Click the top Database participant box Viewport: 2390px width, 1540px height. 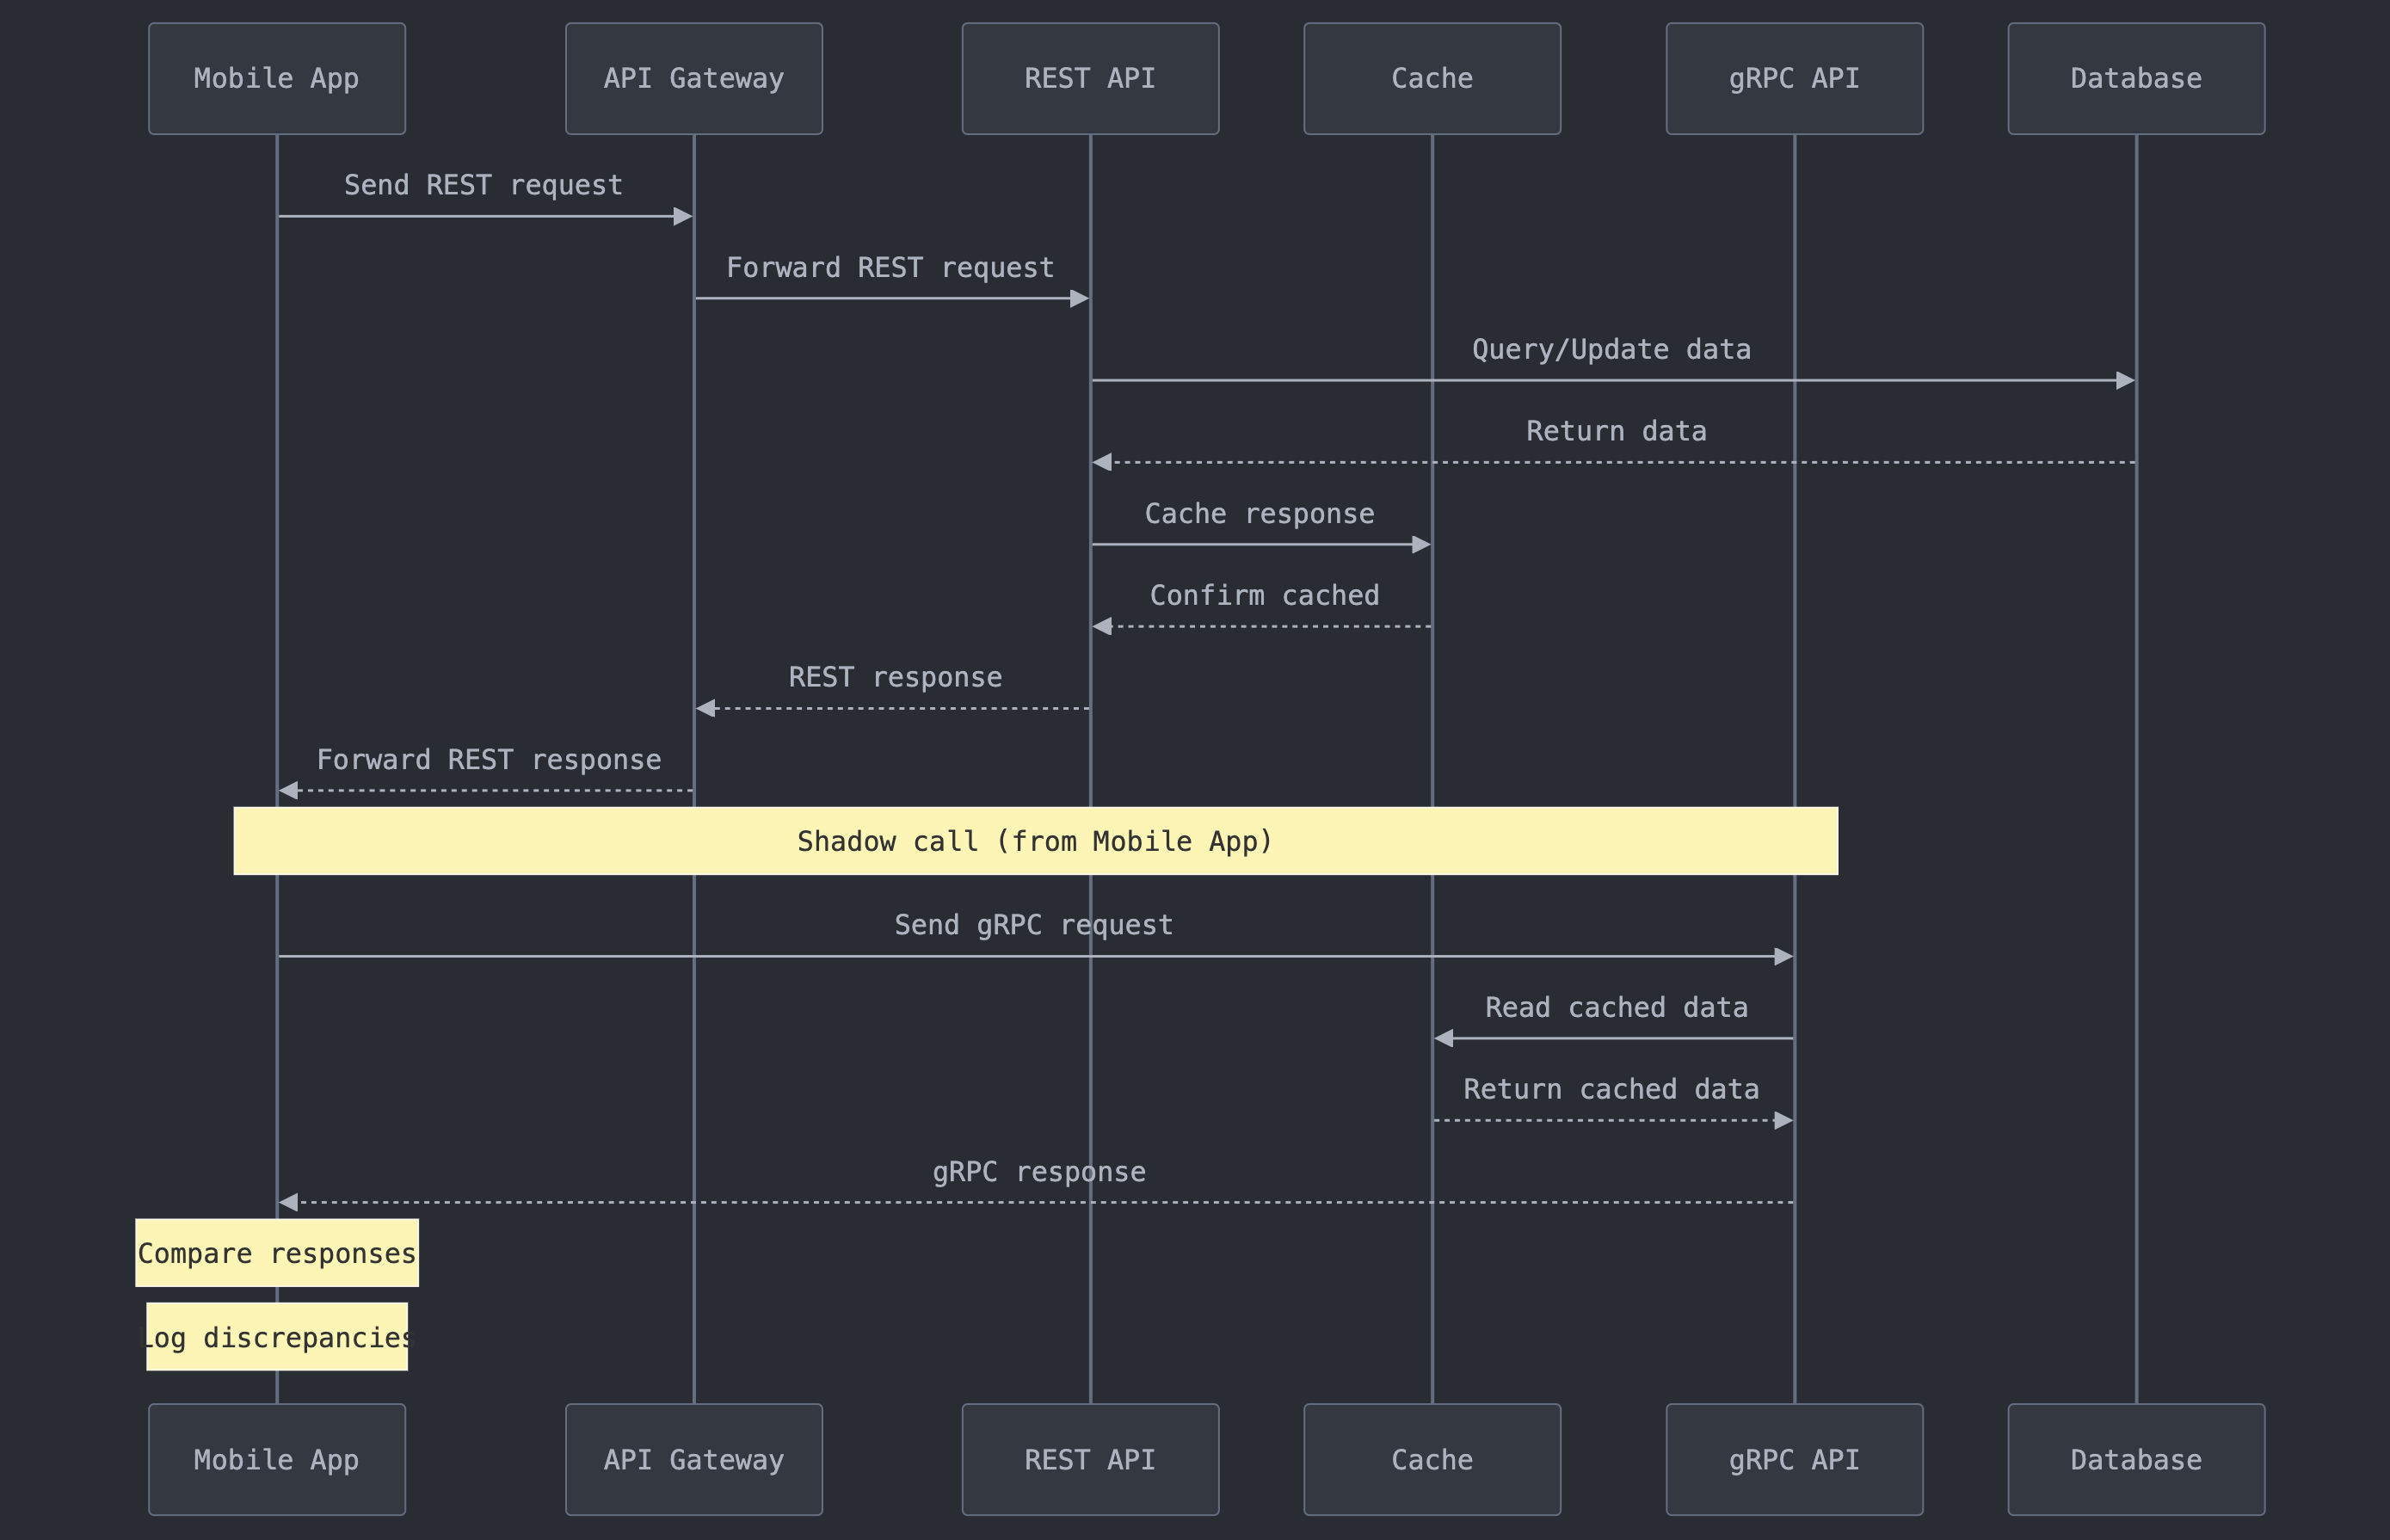(x=2136, y=79)
